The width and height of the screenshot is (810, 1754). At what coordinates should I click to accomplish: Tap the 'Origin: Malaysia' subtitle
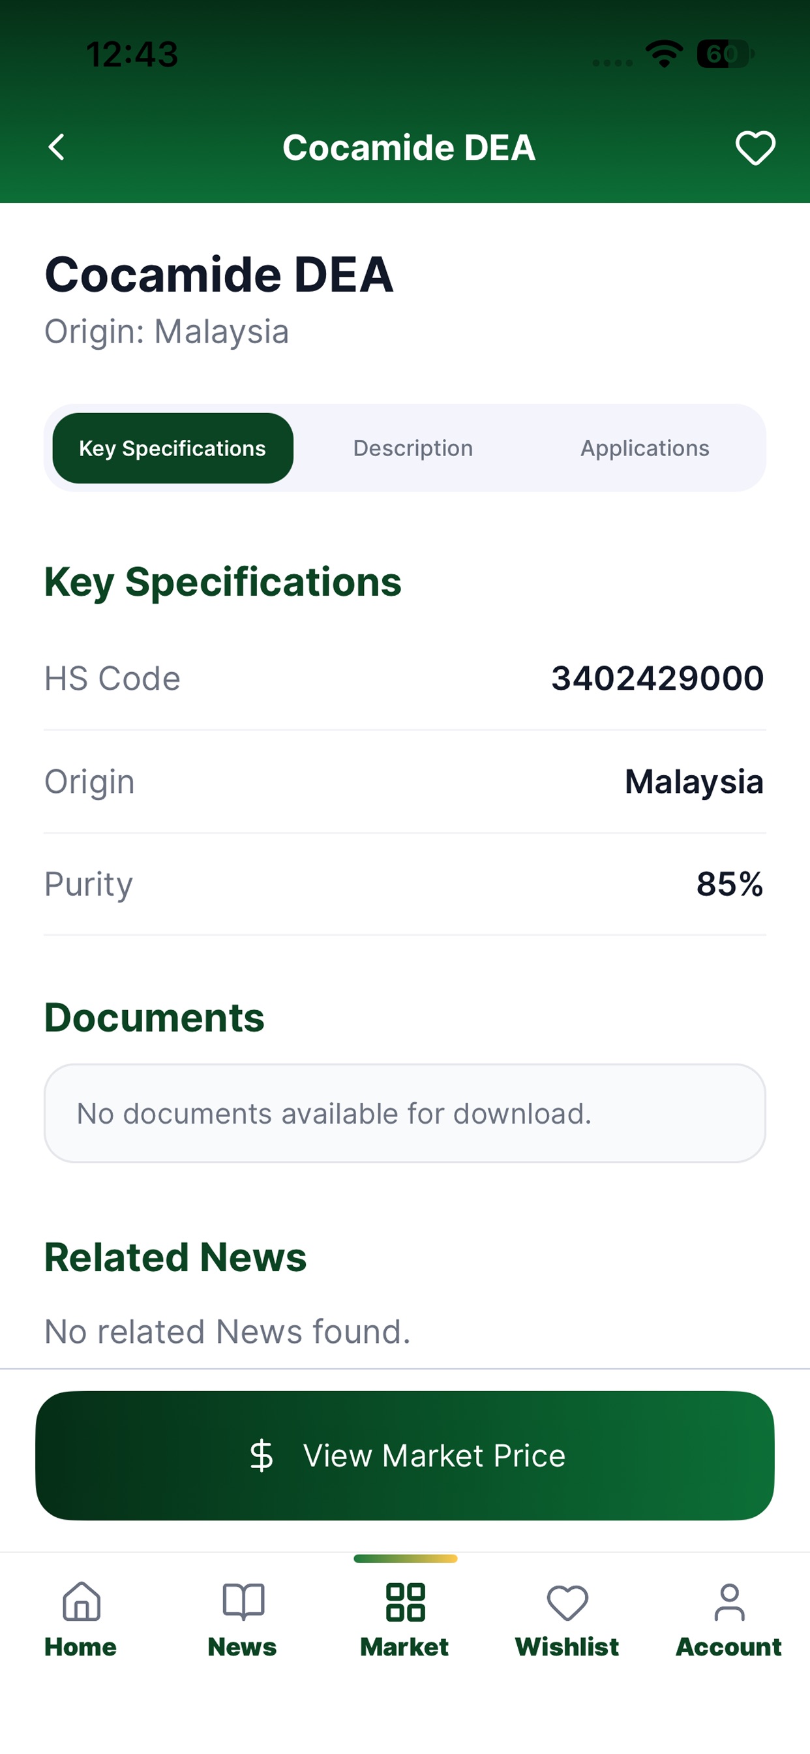pyautogui.click(x=167, y=332)
